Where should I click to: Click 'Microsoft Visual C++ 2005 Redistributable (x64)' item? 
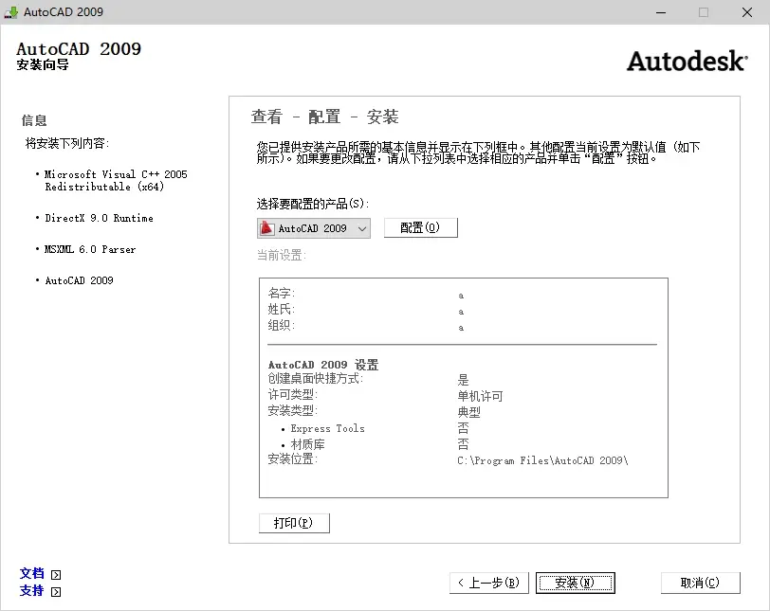point(116,180)
